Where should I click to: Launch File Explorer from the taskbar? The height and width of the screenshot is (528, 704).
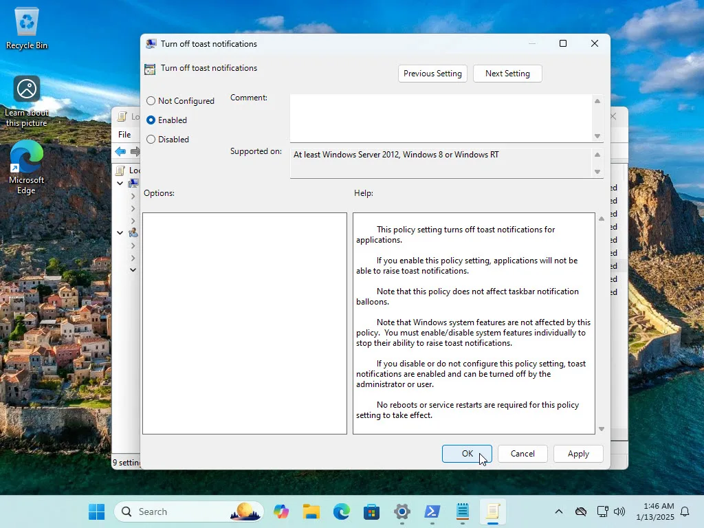pos(311,511)
